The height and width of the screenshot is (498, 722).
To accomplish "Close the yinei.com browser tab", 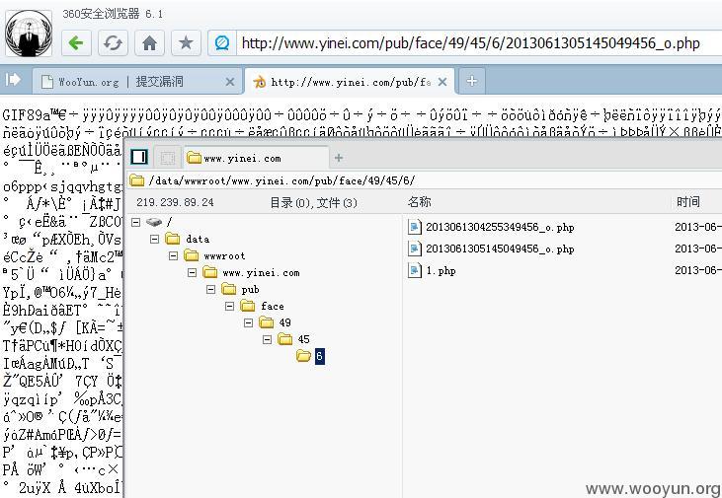I will pyautogui.click(x=442, y=82).
